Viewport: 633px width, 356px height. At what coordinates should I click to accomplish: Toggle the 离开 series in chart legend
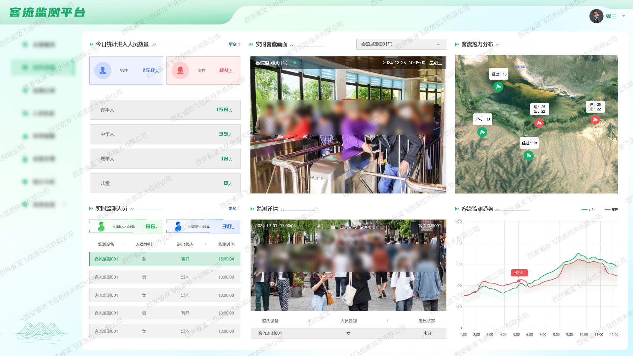[x=611, y=210]
